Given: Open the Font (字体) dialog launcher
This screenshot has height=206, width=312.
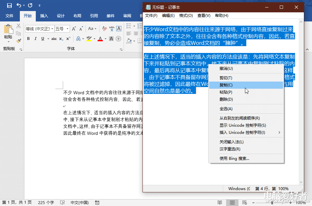Looking at the screenshot, I should point(121,49).
